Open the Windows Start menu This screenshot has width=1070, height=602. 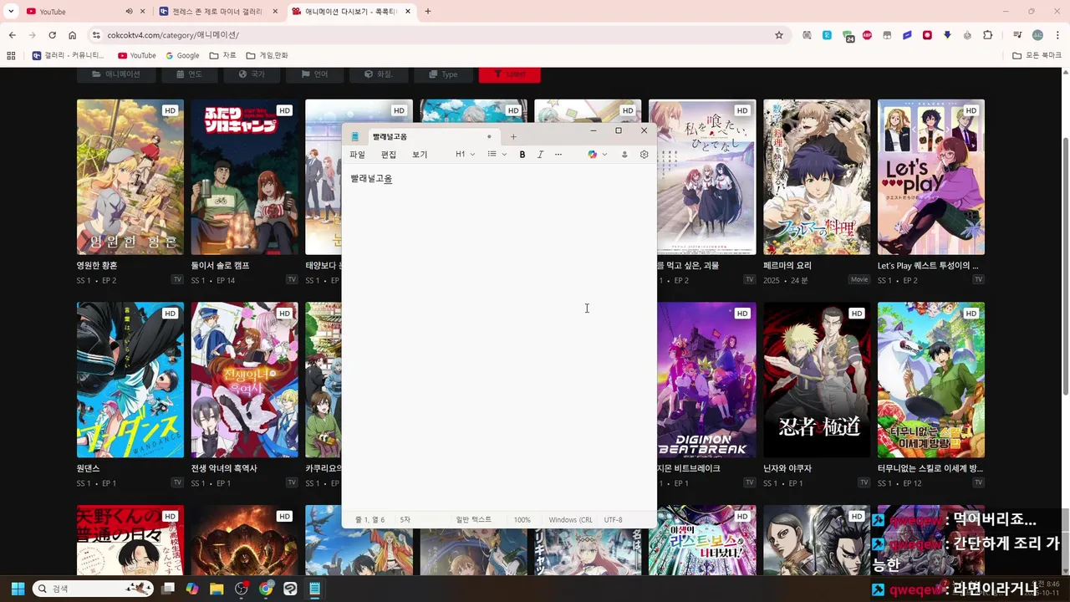(x=18, y=589)
